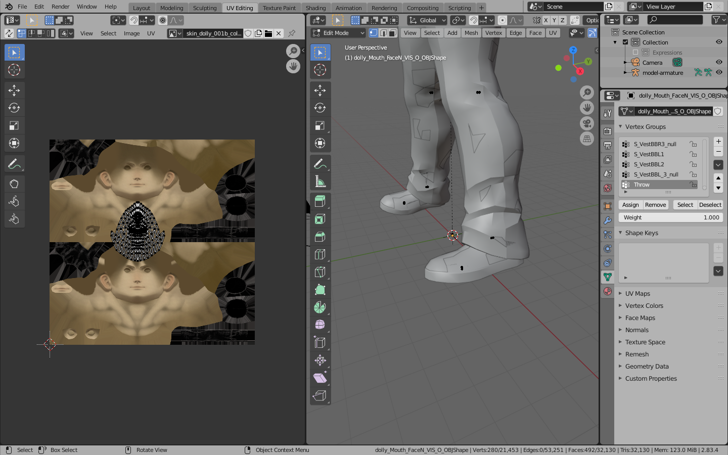Switch to the Shading workspace tab

coord(315,8)
